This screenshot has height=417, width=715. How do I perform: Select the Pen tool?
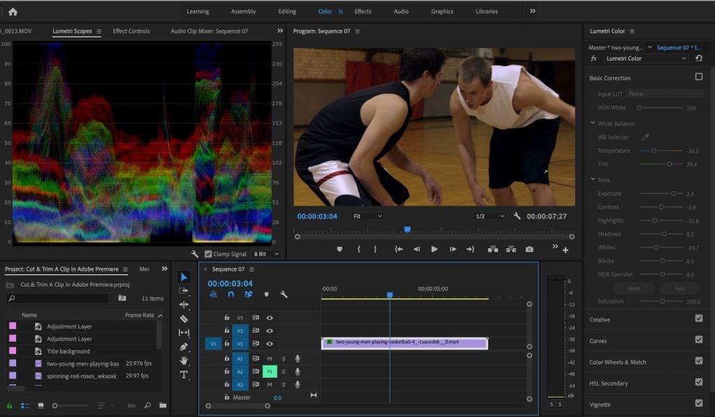184,347
